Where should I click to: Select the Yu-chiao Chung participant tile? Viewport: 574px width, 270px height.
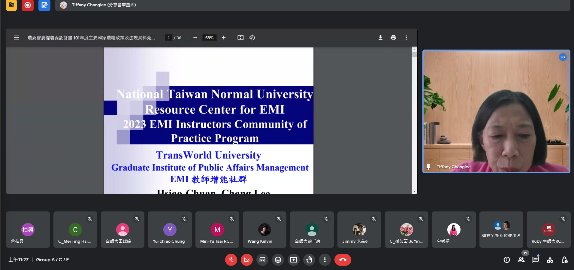coord(170,229)
